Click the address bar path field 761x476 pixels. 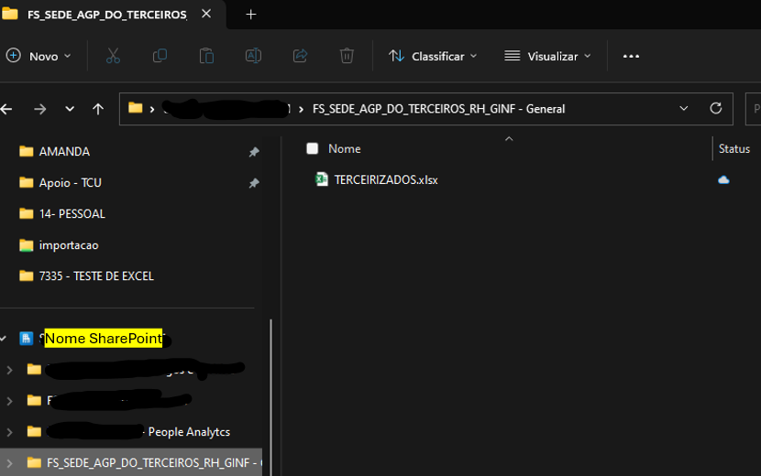(426, 109)
